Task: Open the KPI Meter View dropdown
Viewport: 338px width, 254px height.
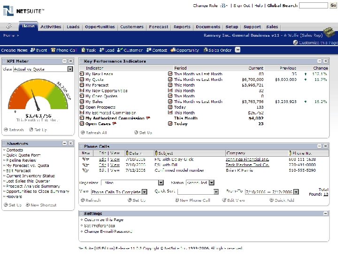Action: [x=70, y=69]
